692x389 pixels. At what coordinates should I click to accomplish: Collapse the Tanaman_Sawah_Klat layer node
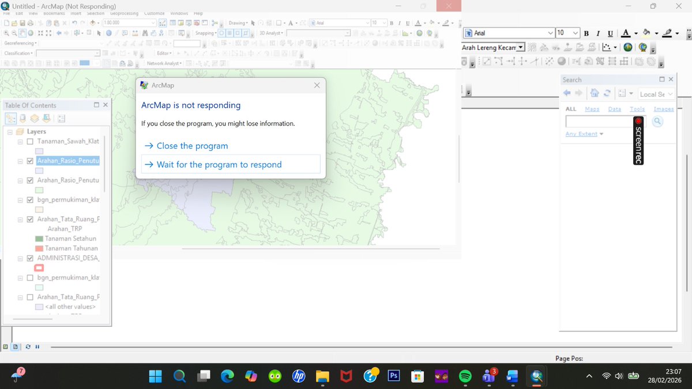point(21,141)
